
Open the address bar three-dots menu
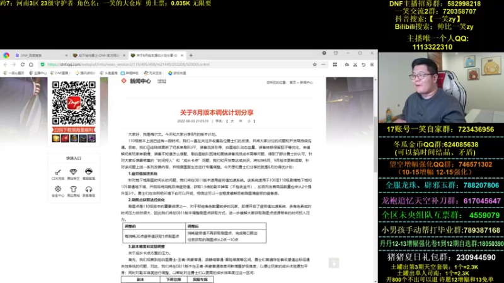click(x=323, y=65)
